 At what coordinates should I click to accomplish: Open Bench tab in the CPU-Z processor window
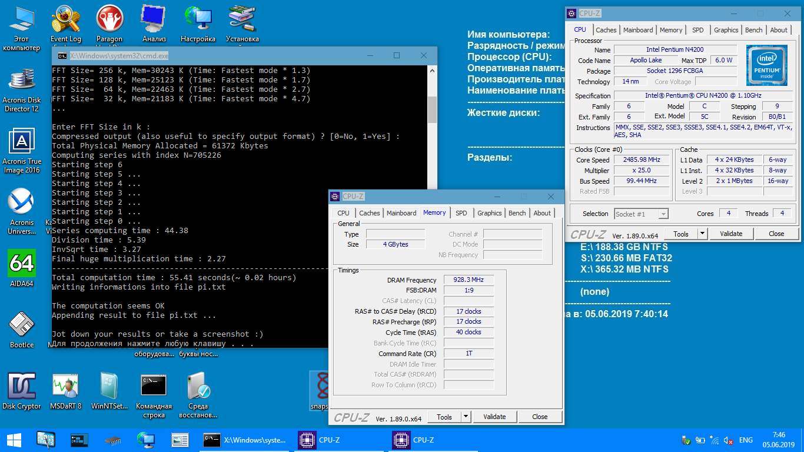click(754, 30)
